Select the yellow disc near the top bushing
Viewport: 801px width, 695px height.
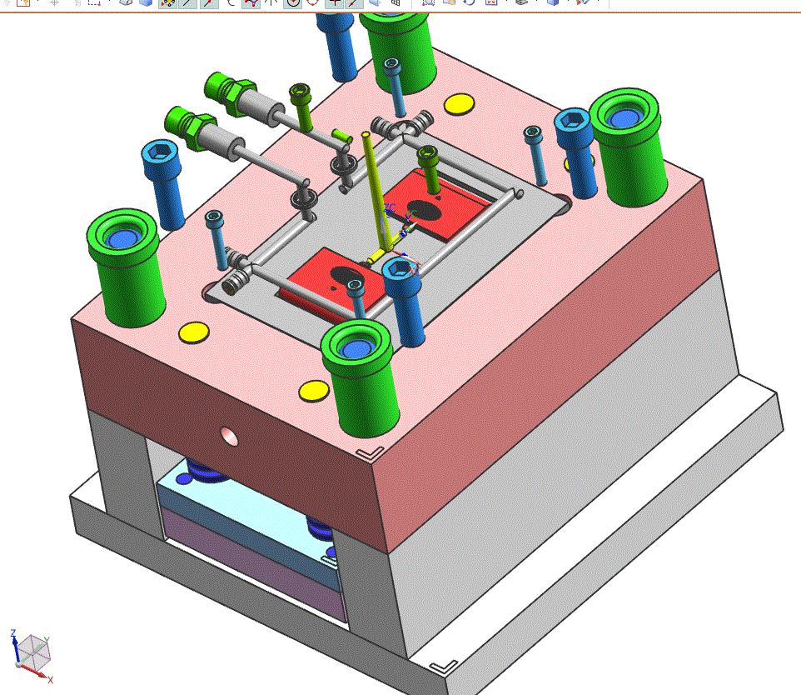[459, 104]
